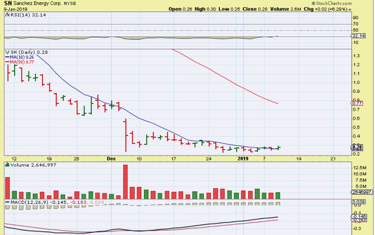Click the 0.28 last price tag on price axis

coord(357,147)
